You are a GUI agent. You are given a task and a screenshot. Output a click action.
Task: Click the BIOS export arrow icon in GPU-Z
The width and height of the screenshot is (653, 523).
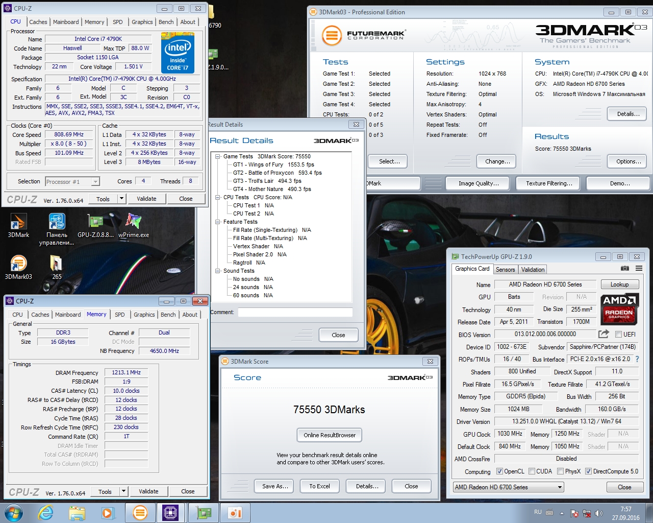click(604, 334)
